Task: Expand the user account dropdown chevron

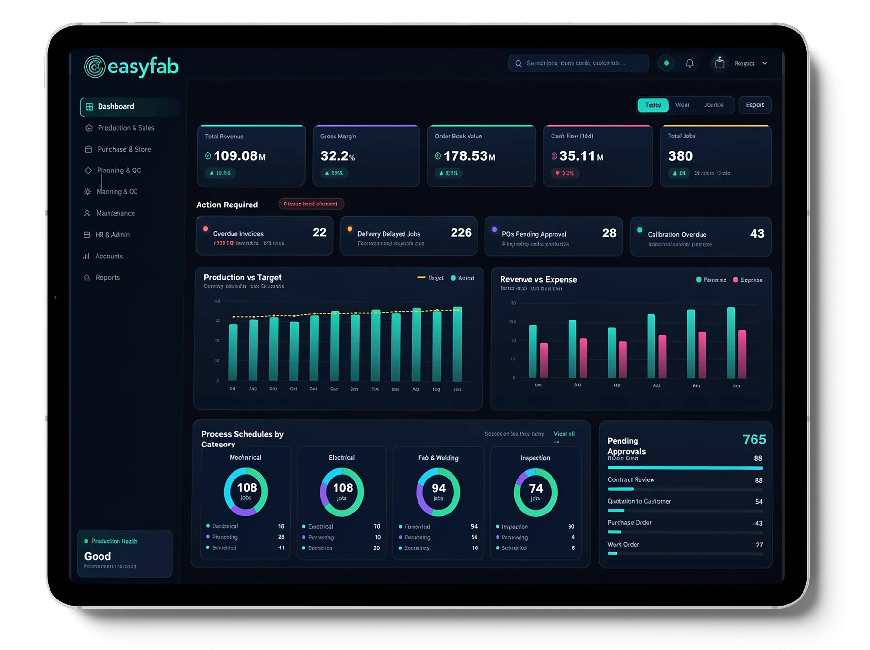Action: [765, 63]
